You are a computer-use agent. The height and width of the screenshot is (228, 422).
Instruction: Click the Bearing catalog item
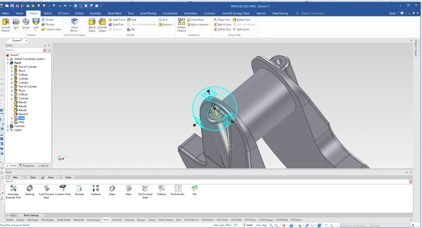click(30, 189)
